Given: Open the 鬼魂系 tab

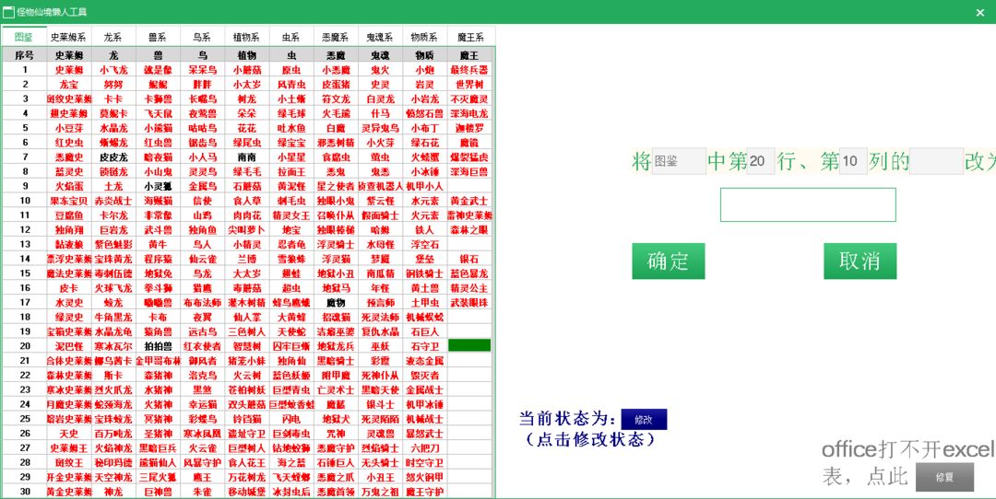Looking at the screenshot, I should pyautogui.click(x=380, y=37).
